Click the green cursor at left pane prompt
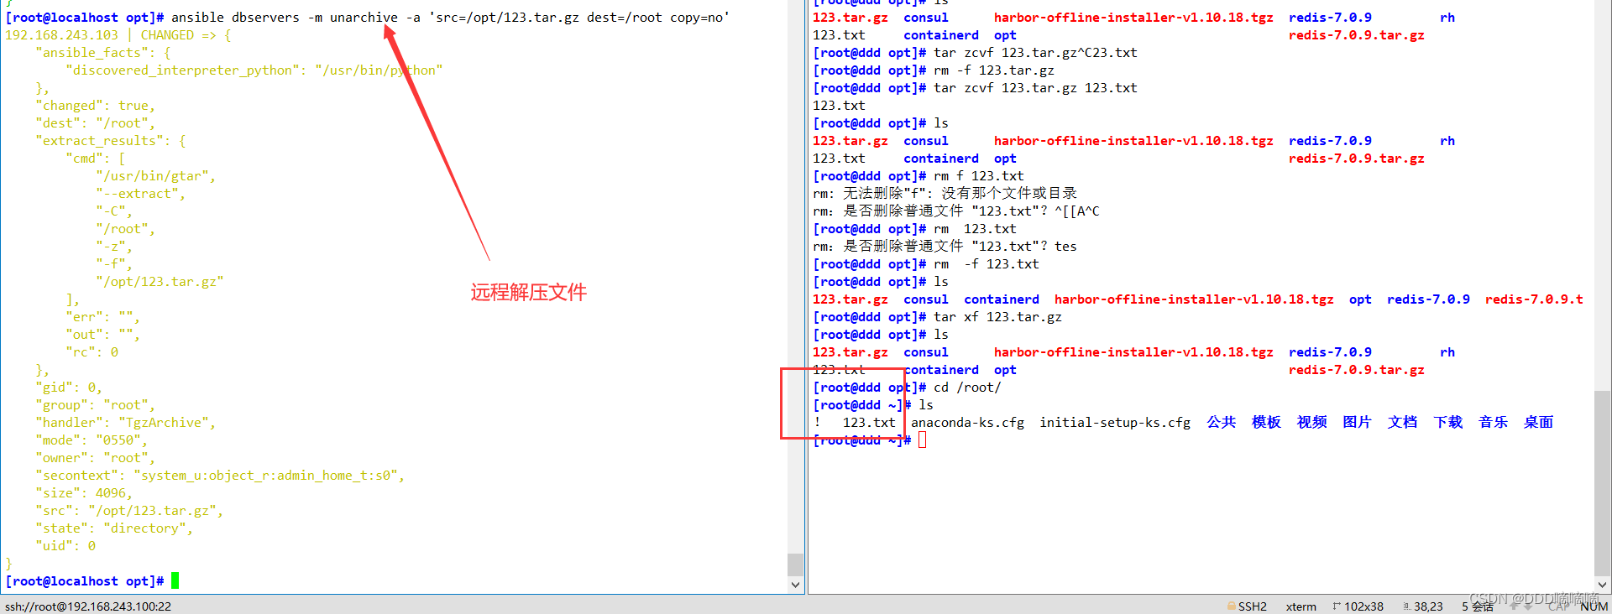 [x=175, y=580]
